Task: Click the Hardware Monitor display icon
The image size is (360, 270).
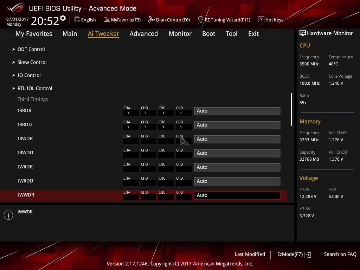Action: pyautogui.click(x=302, y=33)
